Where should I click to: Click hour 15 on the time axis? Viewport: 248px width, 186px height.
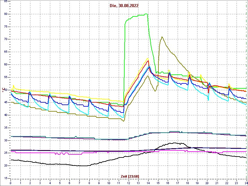(158, 183)
